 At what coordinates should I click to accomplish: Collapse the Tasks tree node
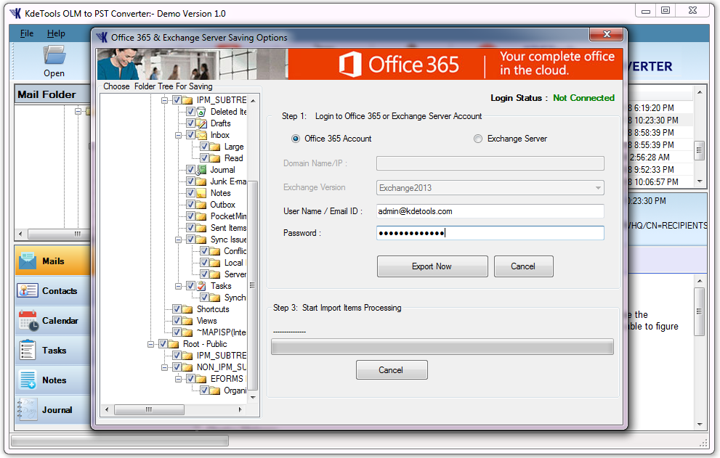[x=178, y=286]
